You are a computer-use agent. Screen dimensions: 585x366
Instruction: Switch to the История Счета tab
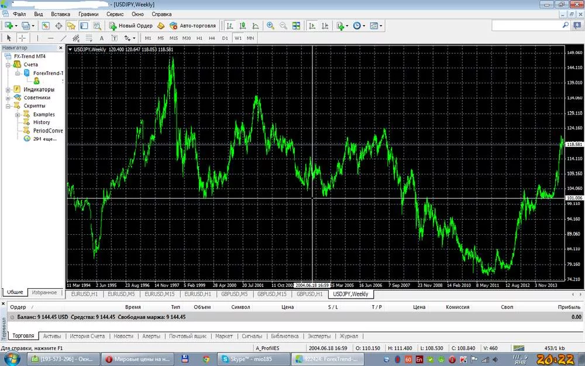coord(87,336)
